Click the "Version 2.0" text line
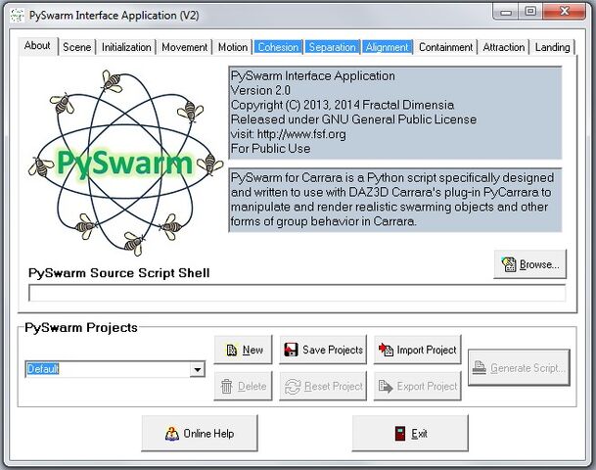596x470 pixels. pos(260,90)
